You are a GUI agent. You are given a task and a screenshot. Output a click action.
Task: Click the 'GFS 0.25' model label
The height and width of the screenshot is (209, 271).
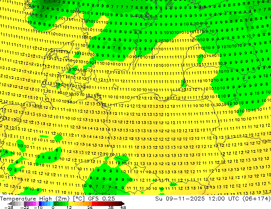pos(101,199)
